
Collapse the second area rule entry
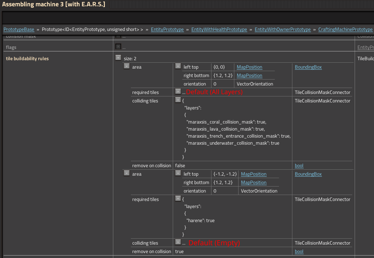click(127, 173)
